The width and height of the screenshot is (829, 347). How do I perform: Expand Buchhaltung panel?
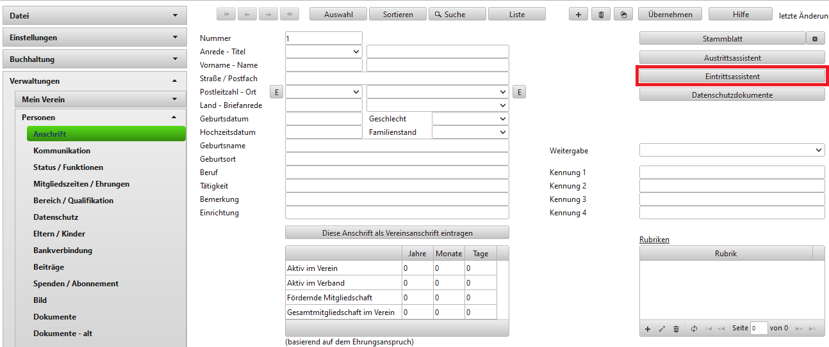(95, 59)
